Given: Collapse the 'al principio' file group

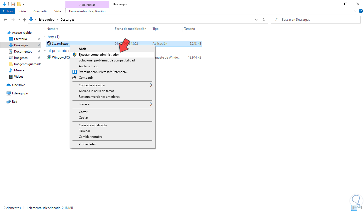Looking at the screenshot, I should tap(45, 51).
